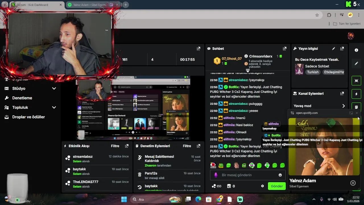Show hidden system tray icons
The image size is (364, 205).
(314, 199)
